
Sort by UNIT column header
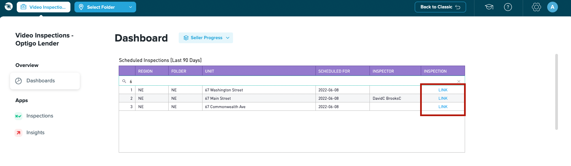pyautogui.click(x=259, y=71)
